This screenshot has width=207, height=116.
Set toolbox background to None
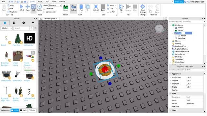[32, 110]
